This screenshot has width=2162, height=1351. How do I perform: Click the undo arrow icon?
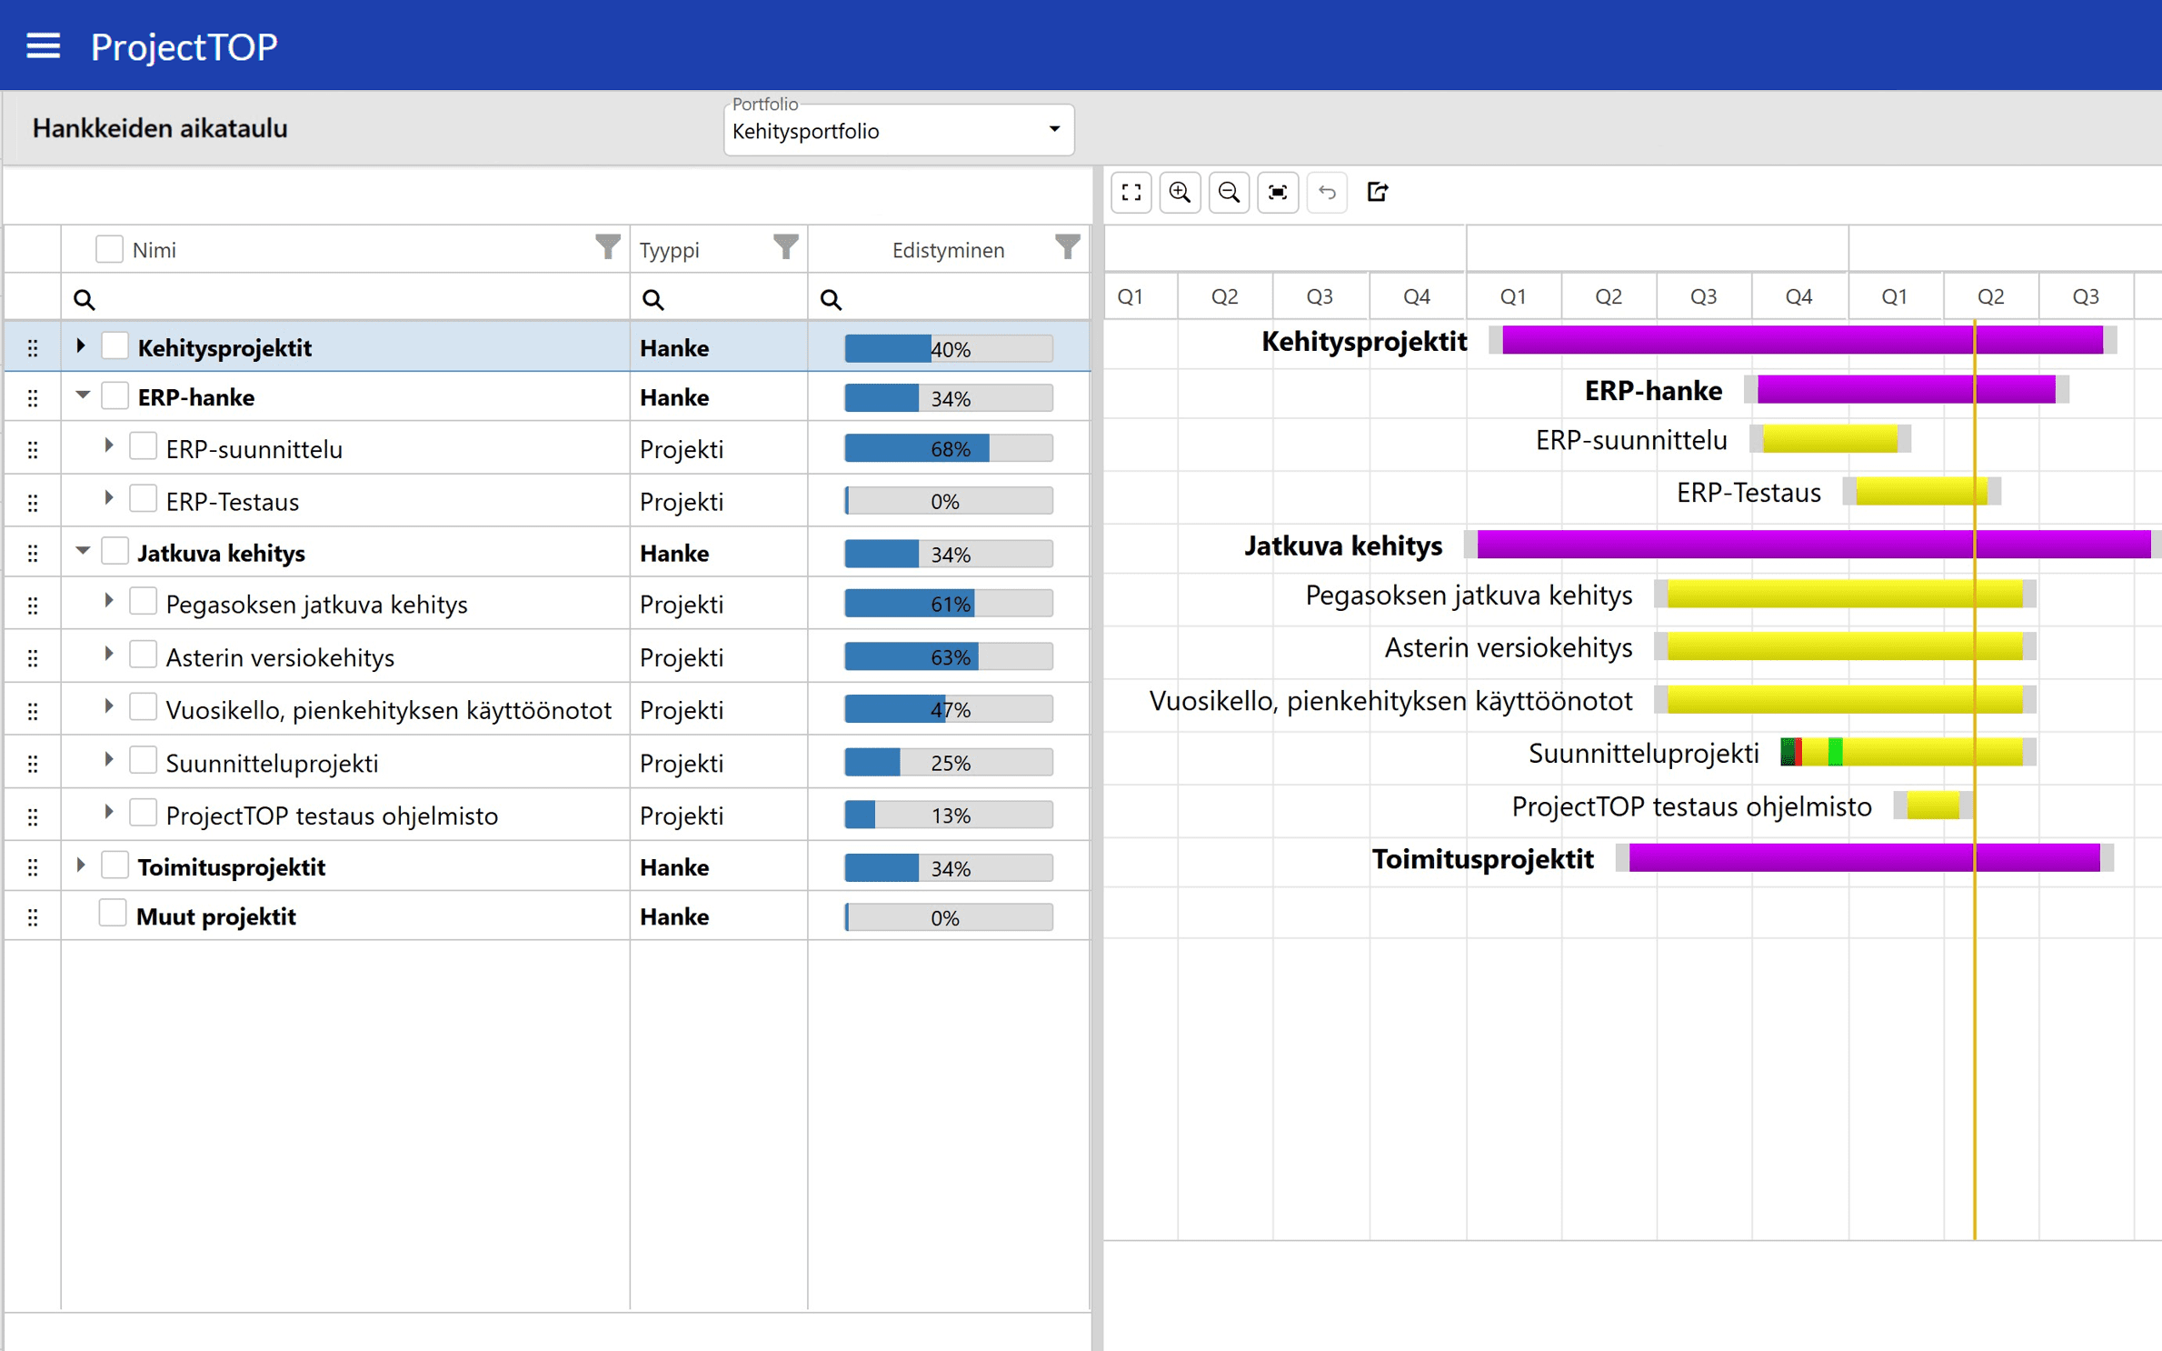click(x=1327, y=192)
